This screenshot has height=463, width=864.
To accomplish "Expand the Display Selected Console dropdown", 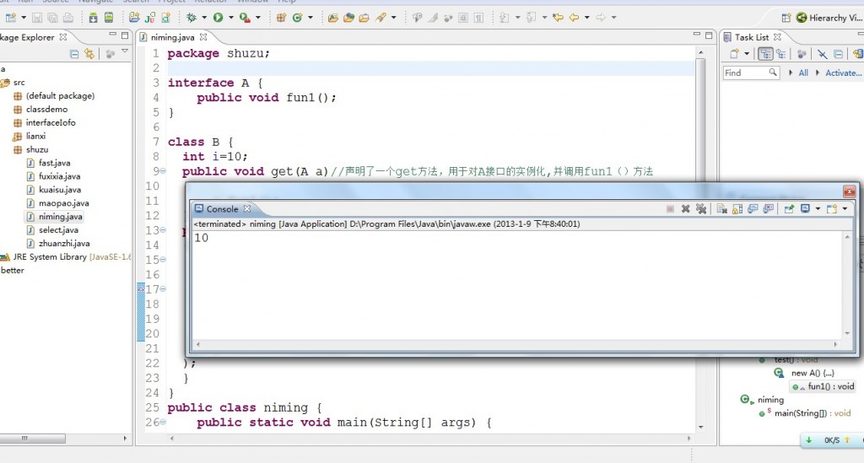I will (818, 209).
